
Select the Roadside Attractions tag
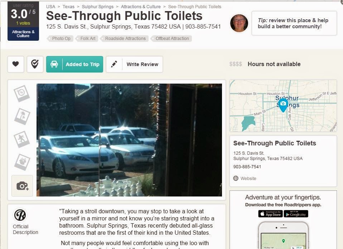click(125, 39)
